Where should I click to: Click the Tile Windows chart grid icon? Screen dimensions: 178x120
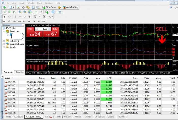(x=30, y=12)
